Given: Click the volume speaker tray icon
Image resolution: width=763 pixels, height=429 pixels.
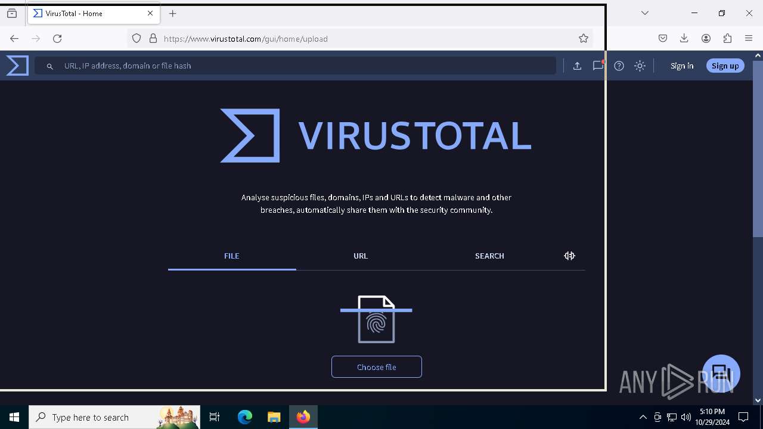Looking at the screenshot, I should [x=686, y=417].
